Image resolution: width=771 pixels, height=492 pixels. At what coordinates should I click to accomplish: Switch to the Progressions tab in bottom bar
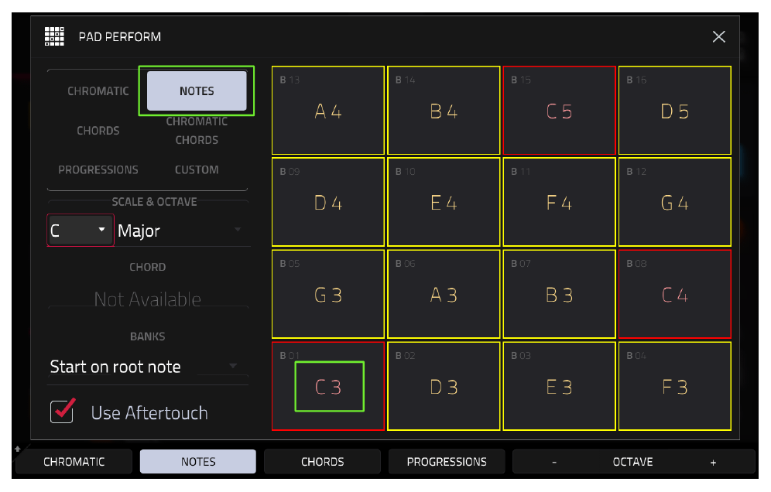(x=447, y=462)
